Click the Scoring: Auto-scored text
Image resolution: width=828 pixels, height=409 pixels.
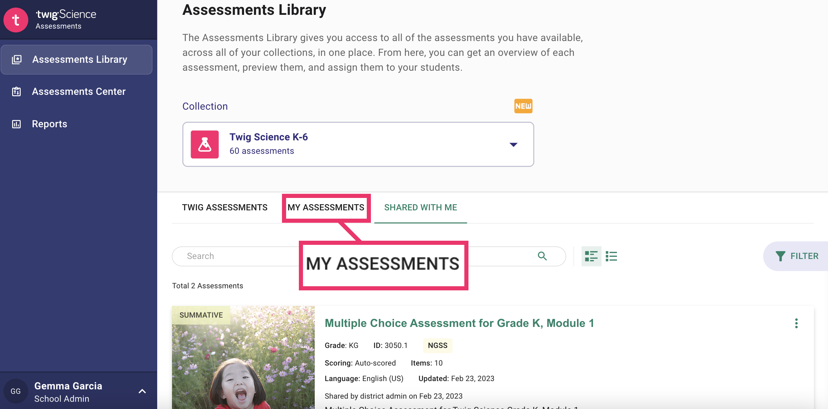click(x=360, y=363)
